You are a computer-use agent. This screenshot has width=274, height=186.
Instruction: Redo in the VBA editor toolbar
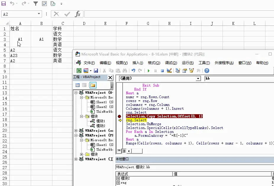140,71
